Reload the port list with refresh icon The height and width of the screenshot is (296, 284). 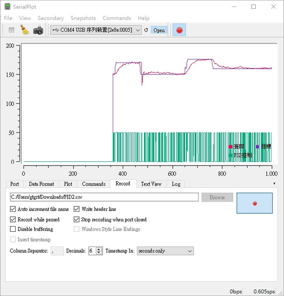pos(146,30)
